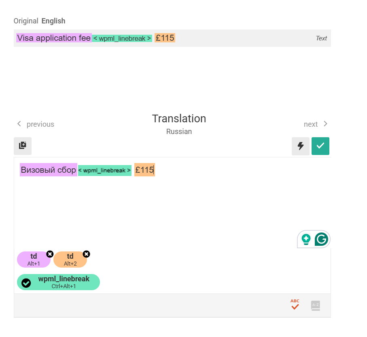Viewport: 367px width, 337px height.
Task: Go to the previous segment arrow
Action: [x=19, y=123]
